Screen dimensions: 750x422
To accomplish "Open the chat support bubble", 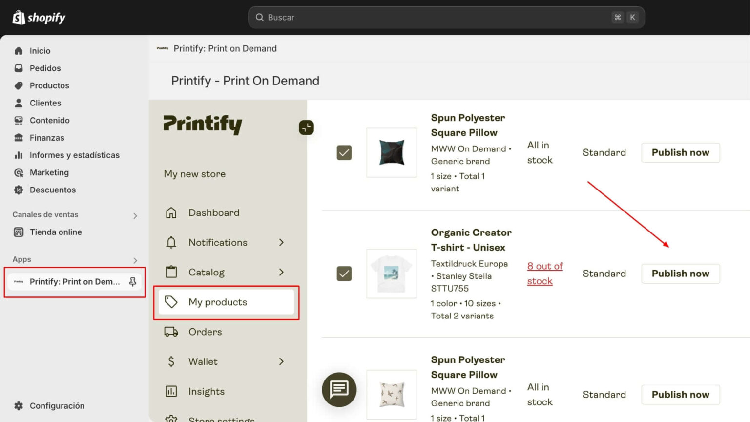I will [339, 390].
